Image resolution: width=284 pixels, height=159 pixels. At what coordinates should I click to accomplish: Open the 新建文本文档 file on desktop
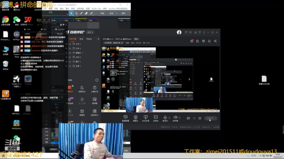[264, 80]
